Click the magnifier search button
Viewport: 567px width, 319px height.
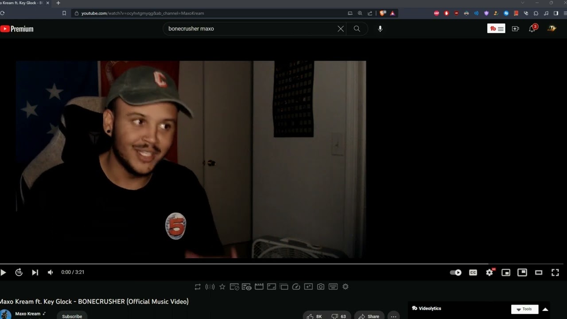pyautogui.click(x=357, y=29)
